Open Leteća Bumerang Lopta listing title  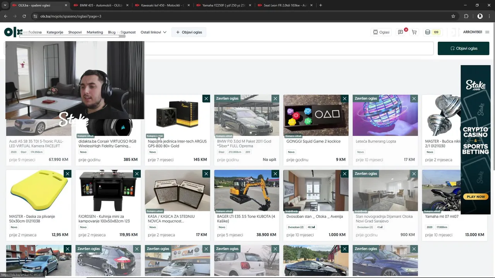(376, 141)
